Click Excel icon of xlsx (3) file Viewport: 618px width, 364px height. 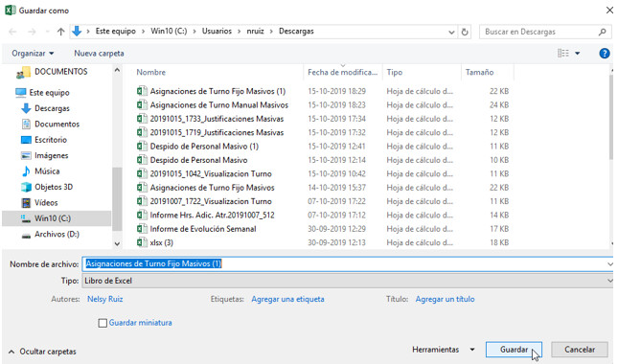tap(142, 242)
